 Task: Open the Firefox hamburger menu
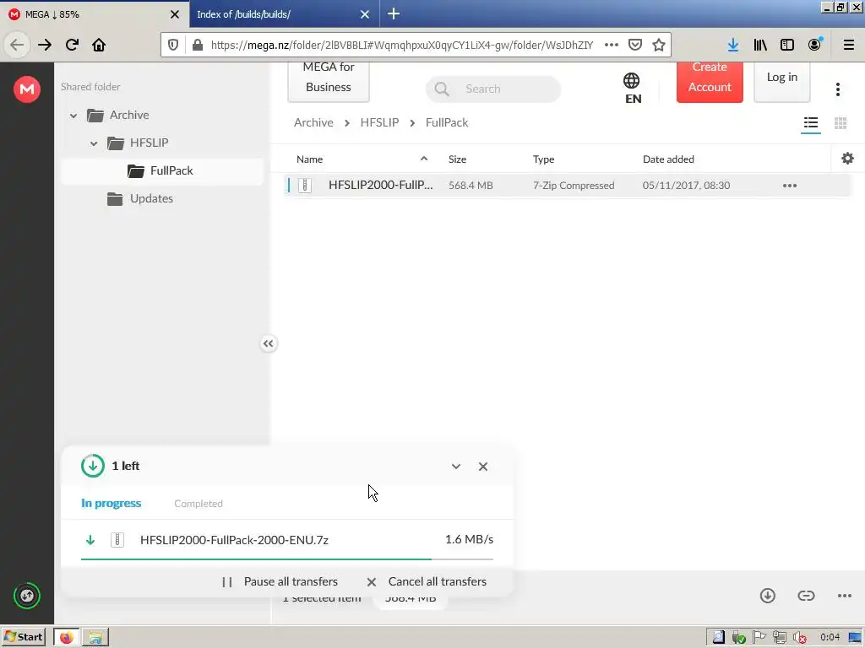point(849,45)
